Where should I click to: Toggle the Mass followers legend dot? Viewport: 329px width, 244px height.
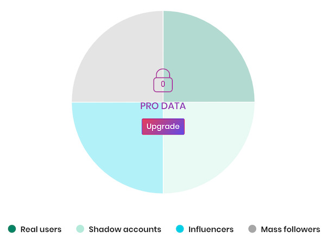(252, 229)
